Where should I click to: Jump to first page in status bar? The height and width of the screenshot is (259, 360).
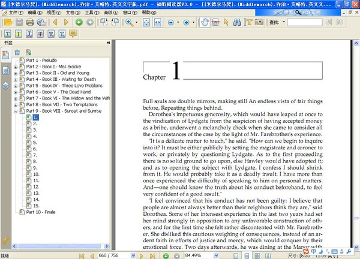(81, 255)
